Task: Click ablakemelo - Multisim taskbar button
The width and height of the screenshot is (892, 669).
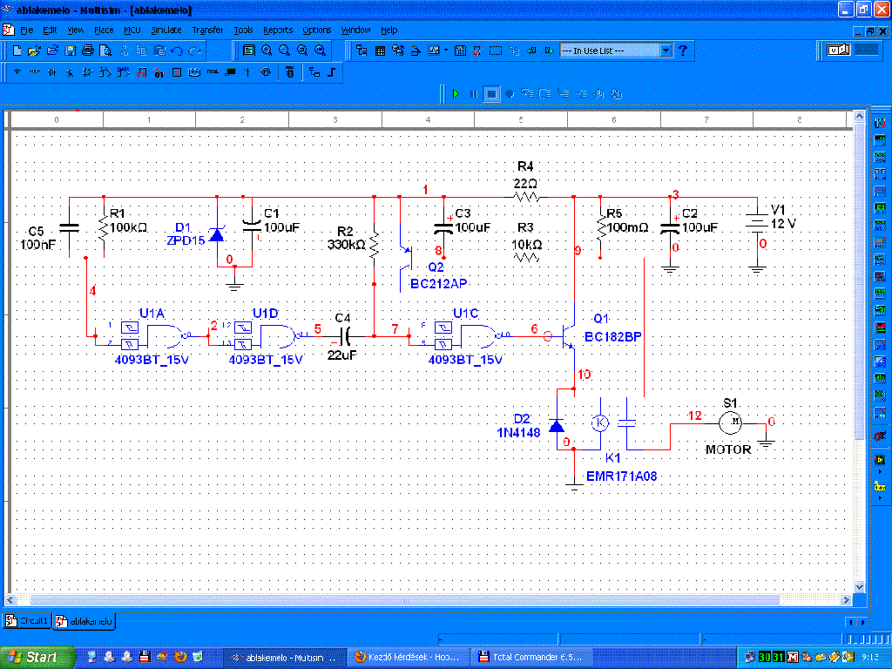Action: coord(283,657)
